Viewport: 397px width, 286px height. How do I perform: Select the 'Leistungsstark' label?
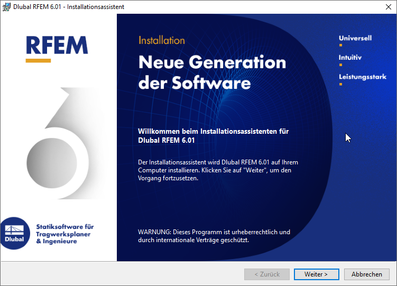(x=363, y=77)
